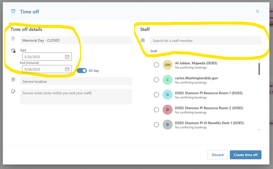Click the Service notes text area
This screenshot has width=273, height=169.
coord(76,97)
